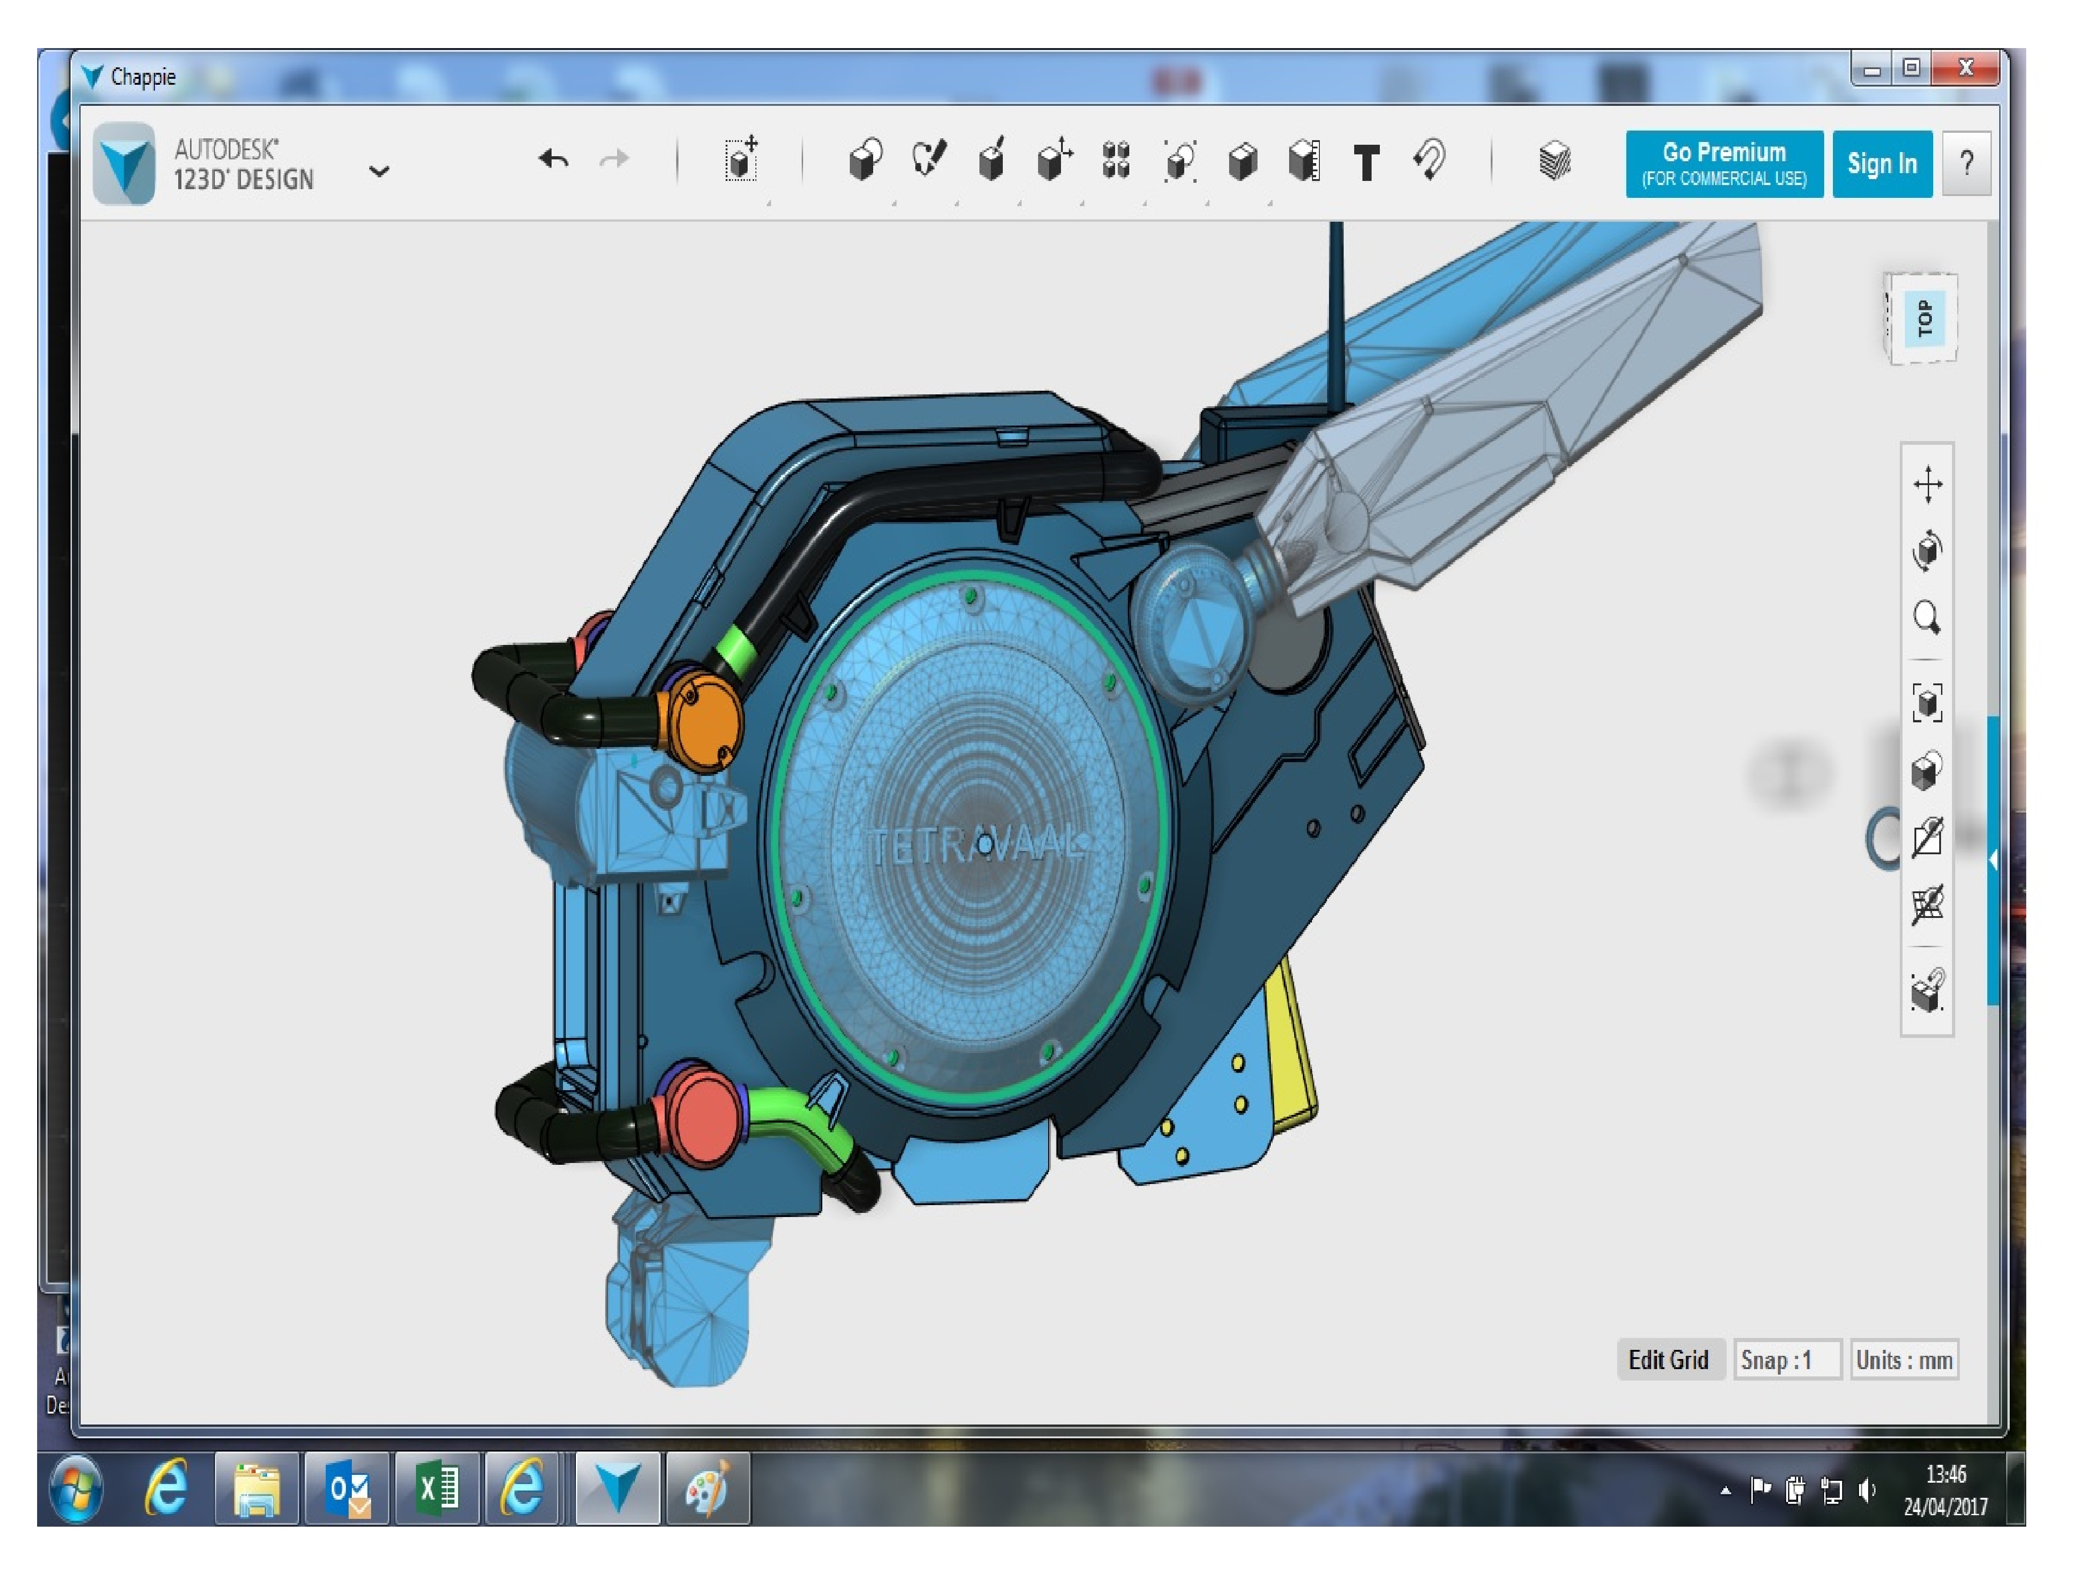Open the Help question mark button
Viewport: 2078px width, 1594px height.
tap(1966, 164)
